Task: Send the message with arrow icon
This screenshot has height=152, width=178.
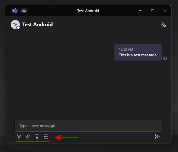Action: pos(157,137)
